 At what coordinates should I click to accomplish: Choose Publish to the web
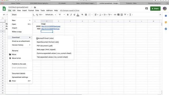[x=20, y=64]
